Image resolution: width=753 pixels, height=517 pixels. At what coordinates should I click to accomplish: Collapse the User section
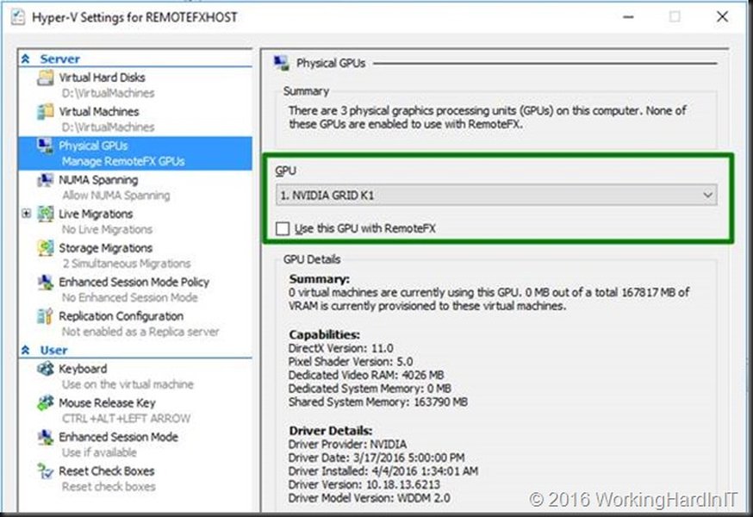click(28, 351)
